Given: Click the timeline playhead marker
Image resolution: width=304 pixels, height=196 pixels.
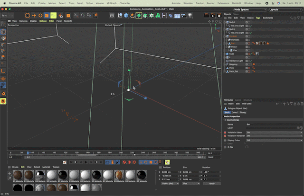Looking at the screenshot, I should (28, 153).
